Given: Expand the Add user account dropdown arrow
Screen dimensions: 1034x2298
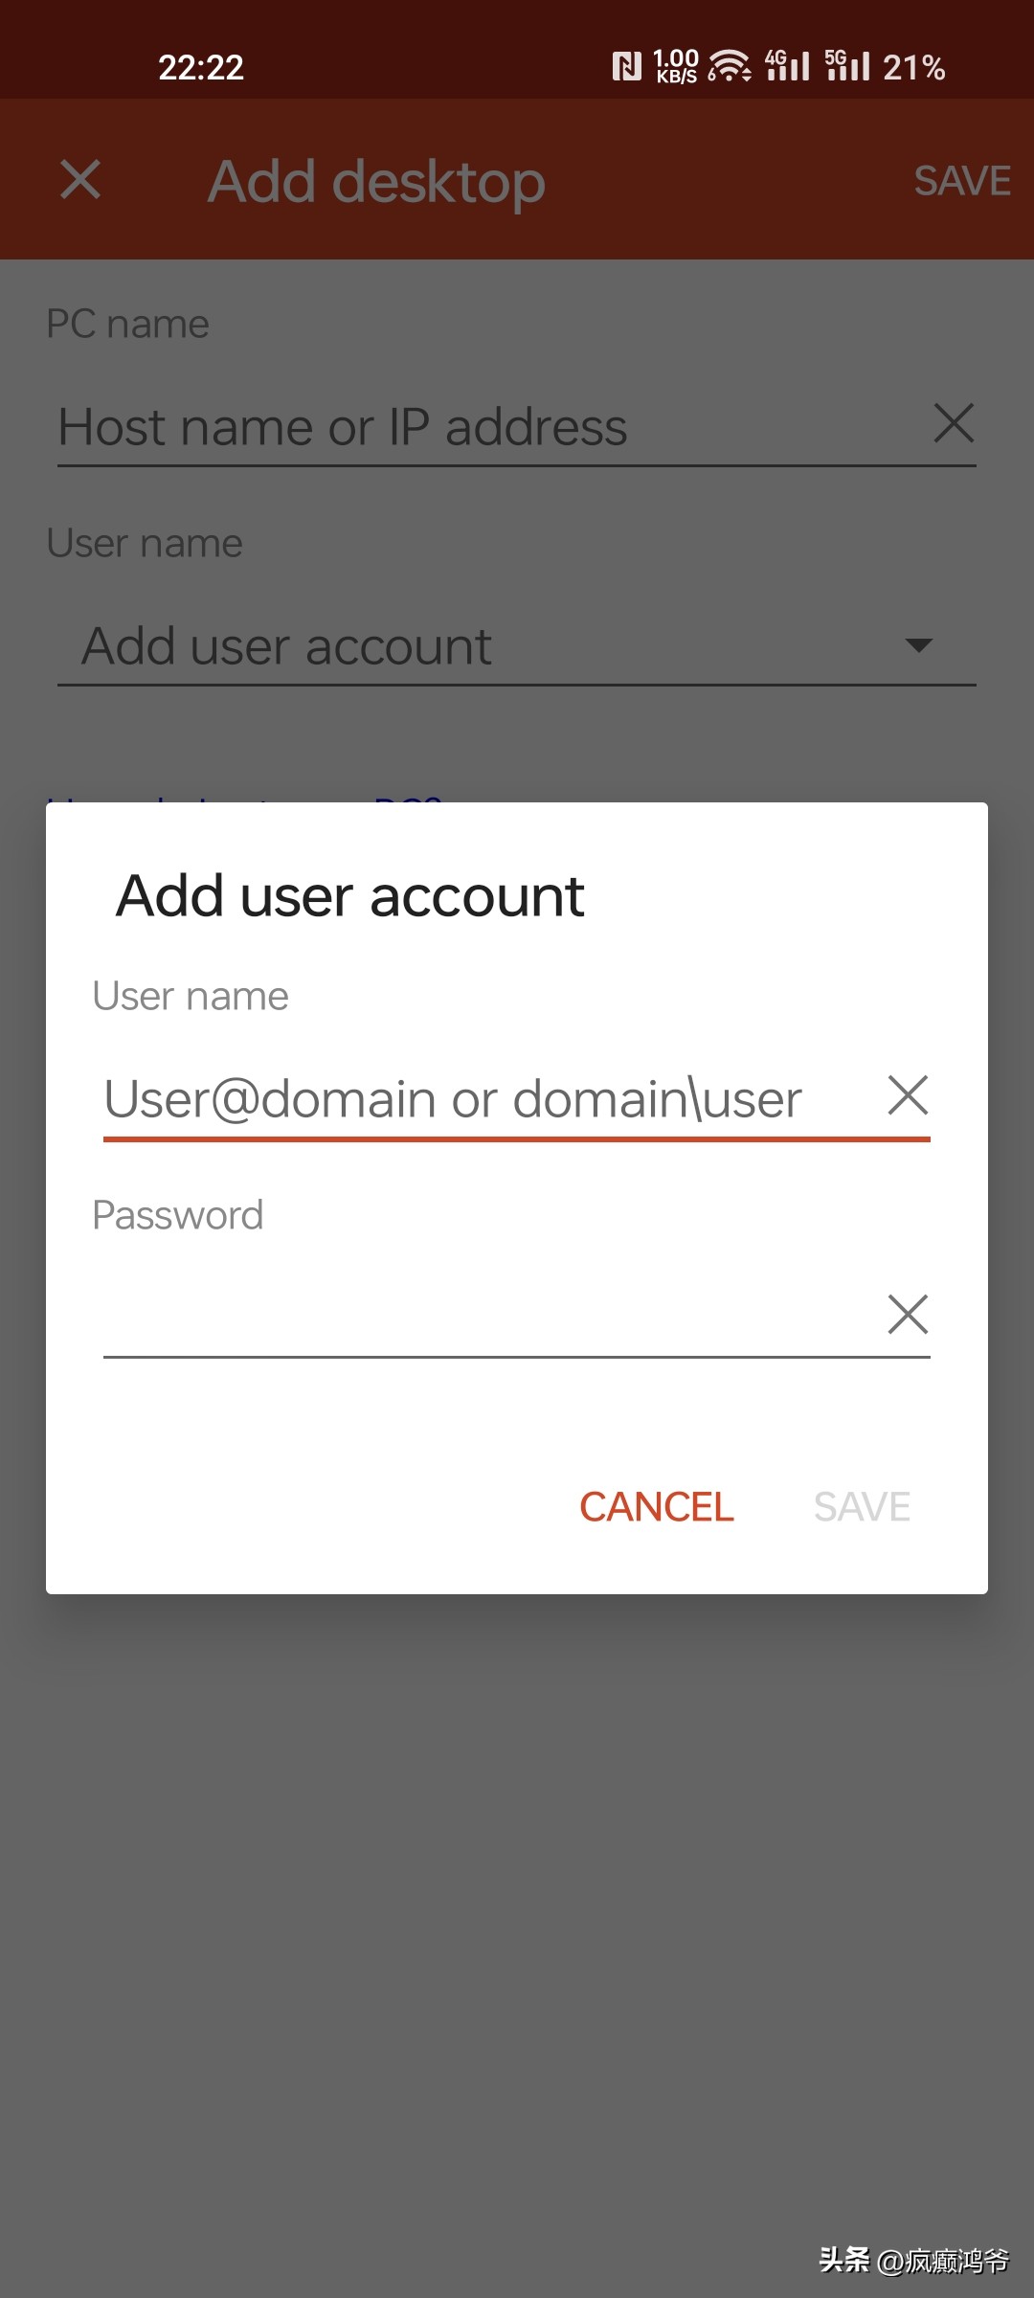Looking at the screenshot, I should coord(918,645).
